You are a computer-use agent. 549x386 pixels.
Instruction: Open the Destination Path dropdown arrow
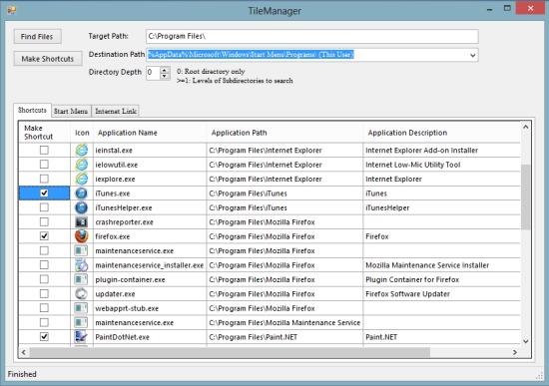tap(472, 55)
